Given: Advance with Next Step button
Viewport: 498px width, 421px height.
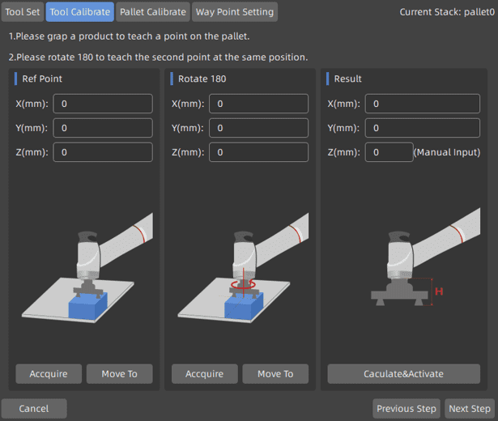Looking at the screenshot, I should tap(470, 408).
